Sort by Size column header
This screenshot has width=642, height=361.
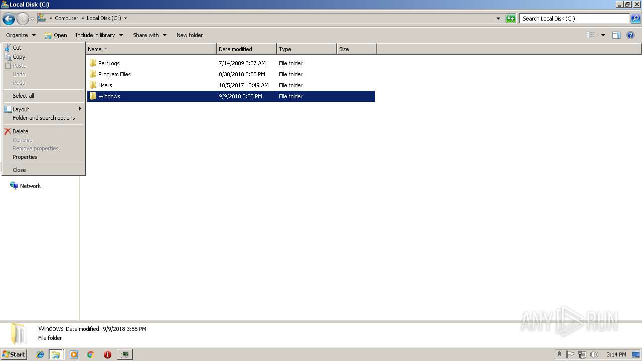tap(357, 49)
